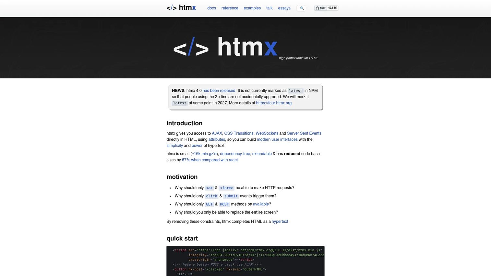The height and width of the screenshot is (276, 491).
Task: Click the quick start heading
Action: (x=182, y=238)
